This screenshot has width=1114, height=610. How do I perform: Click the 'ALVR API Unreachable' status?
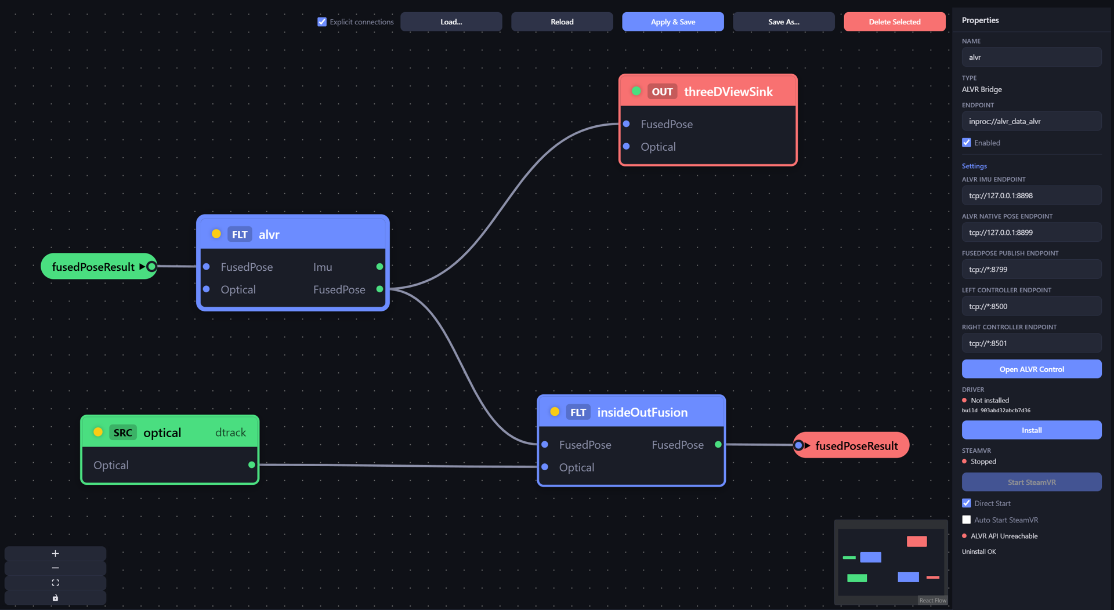click(1004, 536)
